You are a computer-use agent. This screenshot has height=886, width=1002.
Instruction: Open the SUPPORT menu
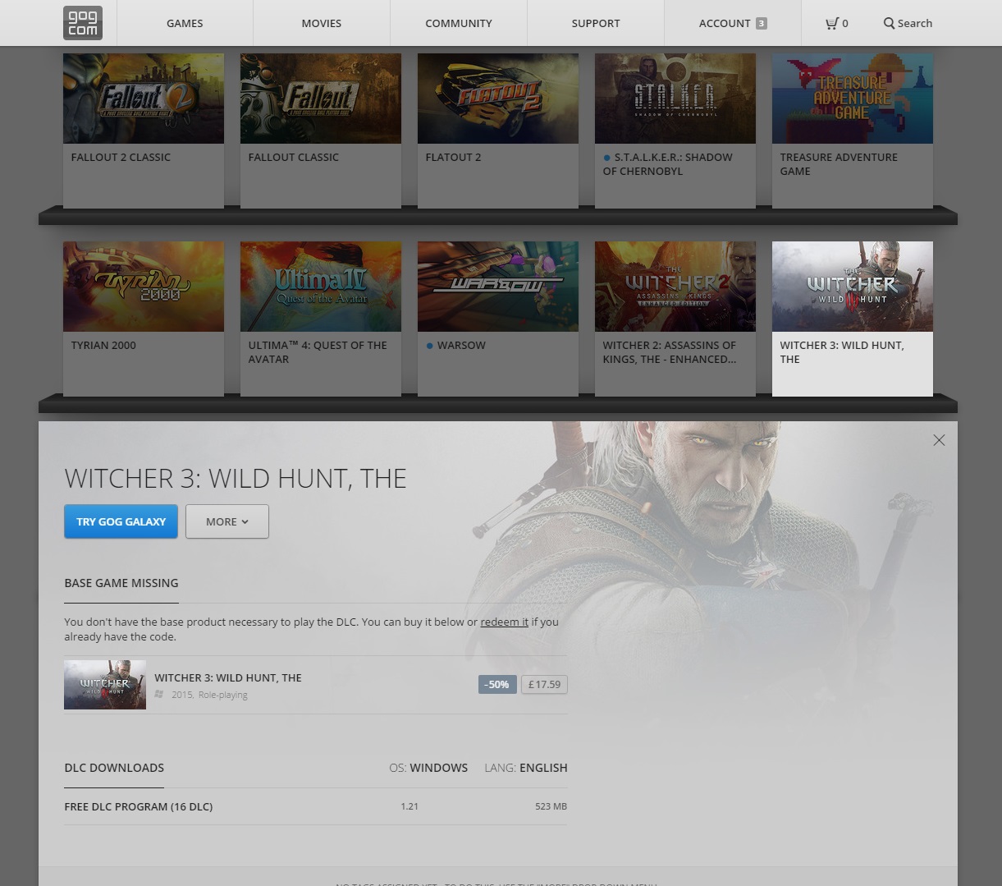(596, 23)
